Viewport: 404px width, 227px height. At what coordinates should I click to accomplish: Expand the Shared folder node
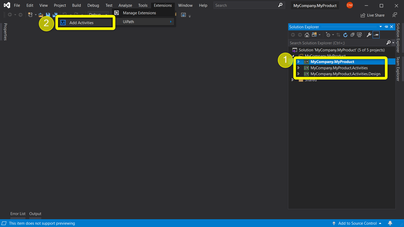pos(293,80)
